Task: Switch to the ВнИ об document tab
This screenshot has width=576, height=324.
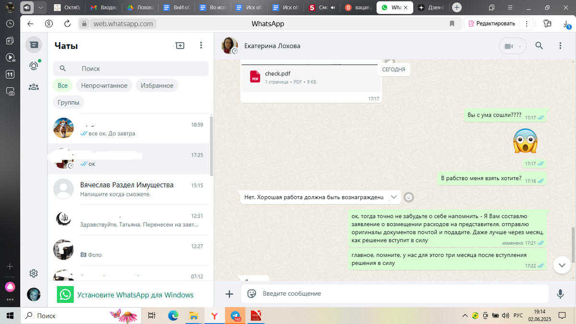Action: pos(177,8)
